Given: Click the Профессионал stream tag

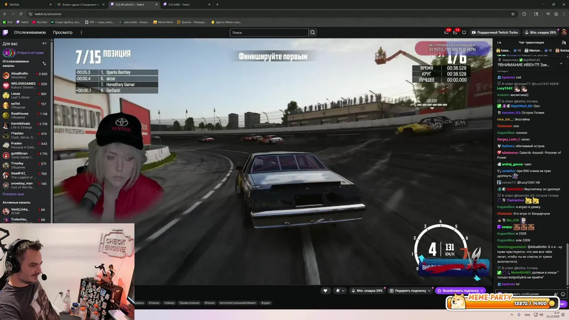Looking at the screenshot, I should point(189,303).
